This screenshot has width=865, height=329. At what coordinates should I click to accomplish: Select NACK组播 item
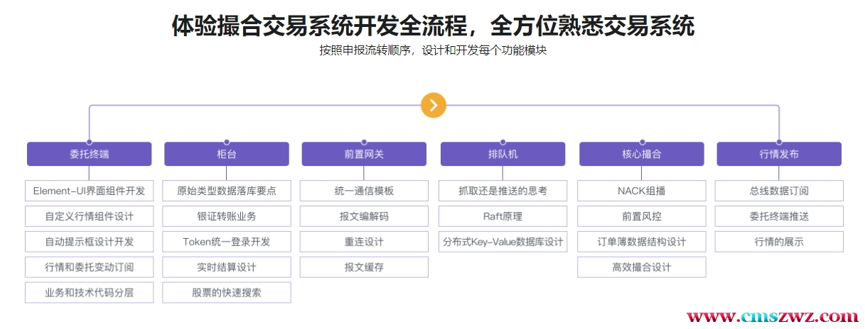(x=641, y=191)
